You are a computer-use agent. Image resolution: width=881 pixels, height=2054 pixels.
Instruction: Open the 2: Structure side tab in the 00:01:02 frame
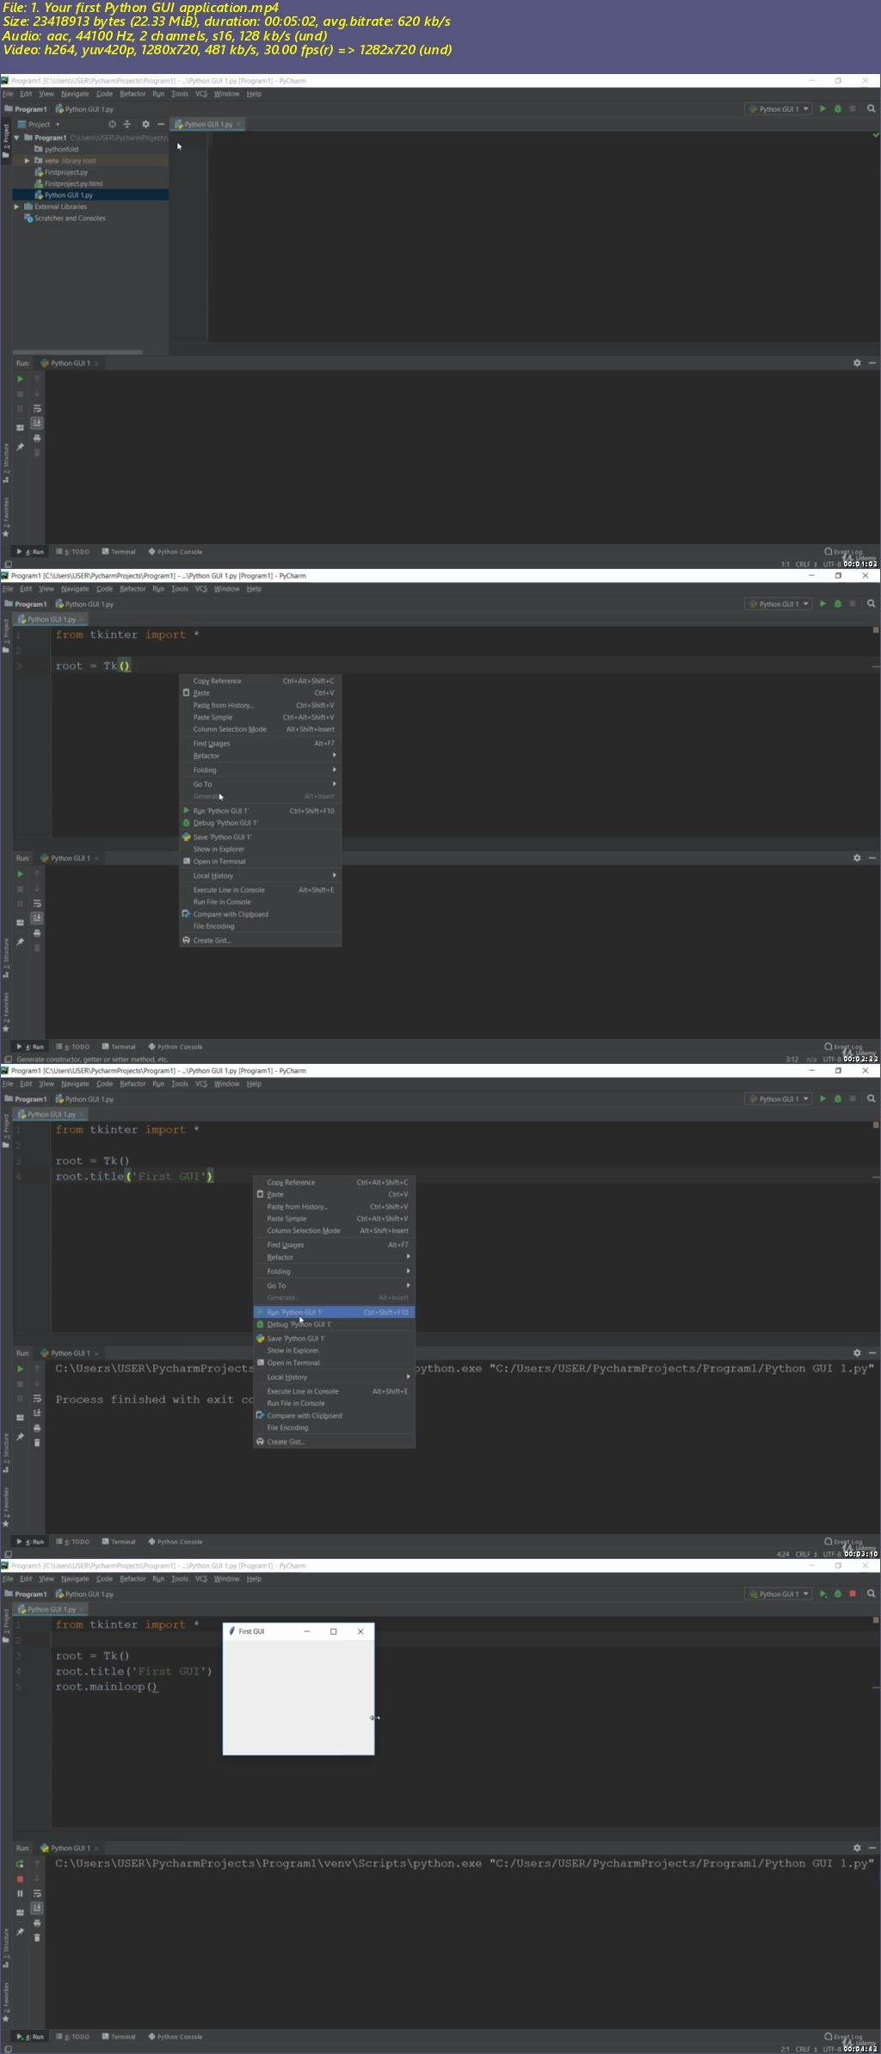(x=5, y=463)
